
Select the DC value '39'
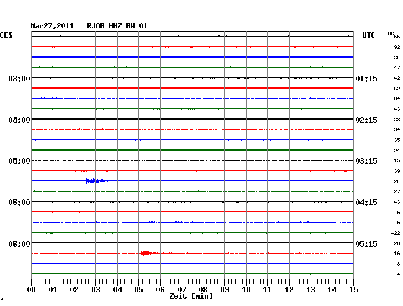397,171
